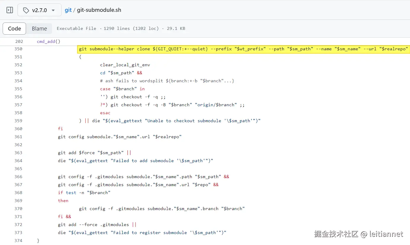Select line number 357
Viewport: 410px width, 245px height.
[x=18, y=105]
